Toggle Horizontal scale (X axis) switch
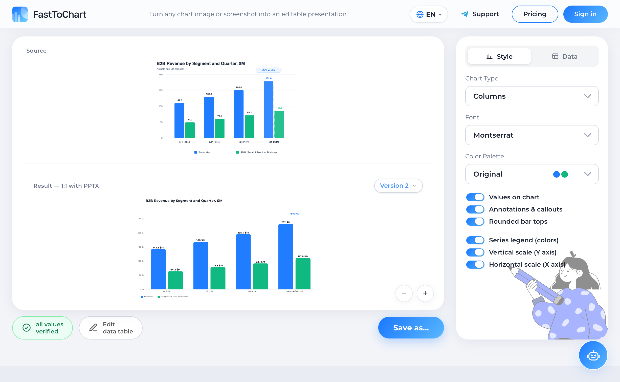Screen dimensions: 620x382 (475, 264)
